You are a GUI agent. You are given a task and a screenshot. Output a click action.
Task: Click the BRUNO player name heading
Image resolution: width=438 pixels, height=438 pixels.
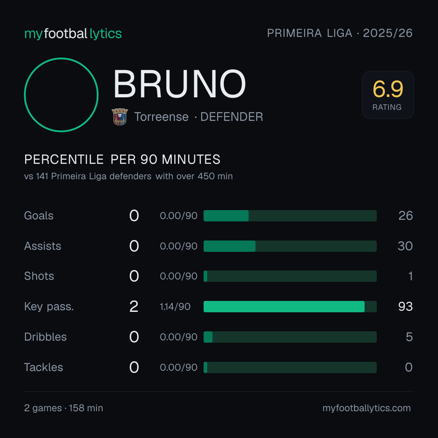tap(180, 84)
